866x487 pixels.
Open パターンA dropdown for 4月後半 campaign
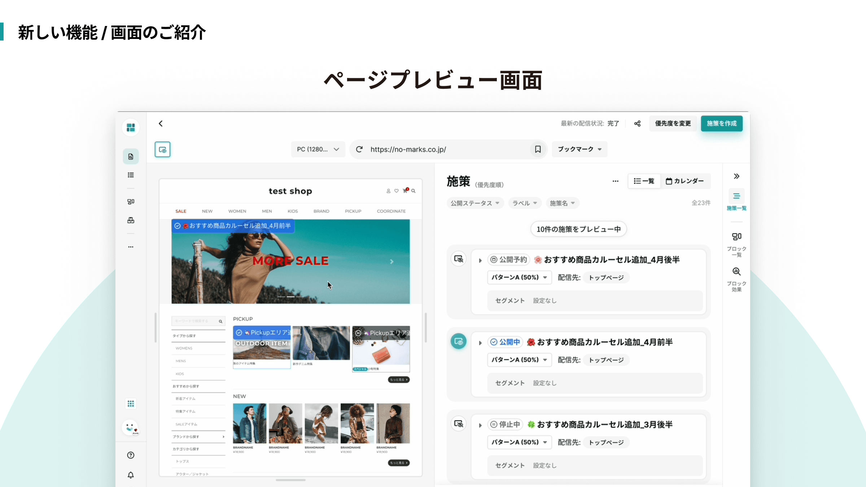click(x=519, y=277)
